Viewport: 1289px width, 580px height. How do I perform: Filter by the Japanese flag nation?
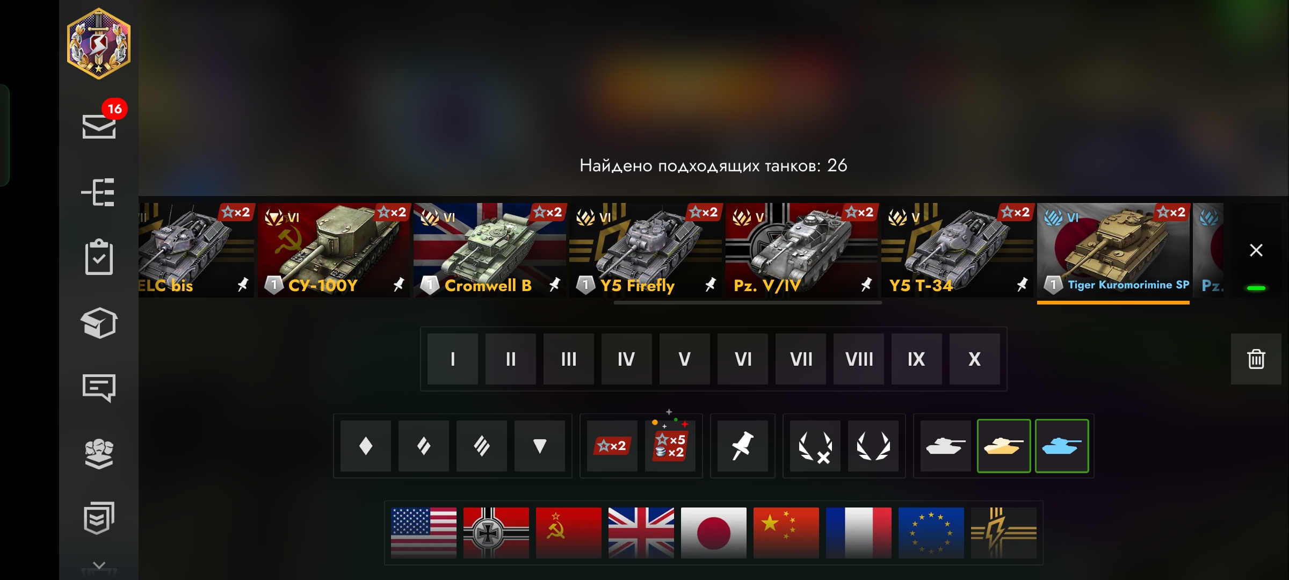click(x=713, y=533)
